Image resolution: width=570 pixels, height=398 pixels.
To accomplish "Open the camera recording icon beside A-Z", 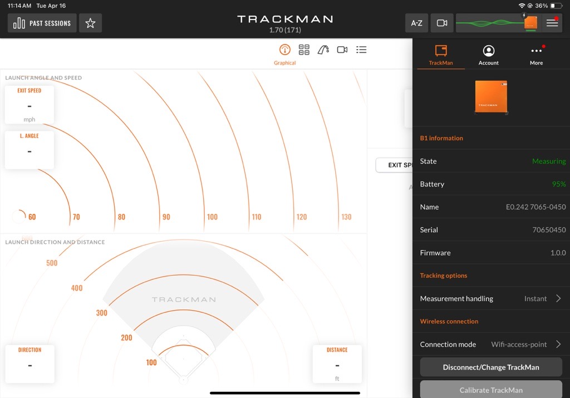I will pos(441,23).
